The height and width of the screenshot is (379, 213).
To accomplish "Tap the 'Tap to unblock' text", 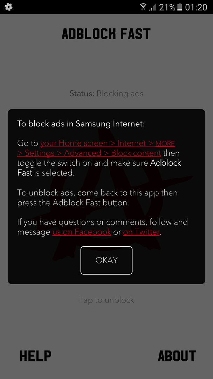I will [106, 300].
